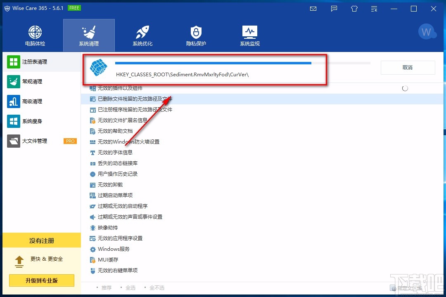Select the MUI缓存 text
Viewport: 446px width, 297px height.
pos(108,260)
